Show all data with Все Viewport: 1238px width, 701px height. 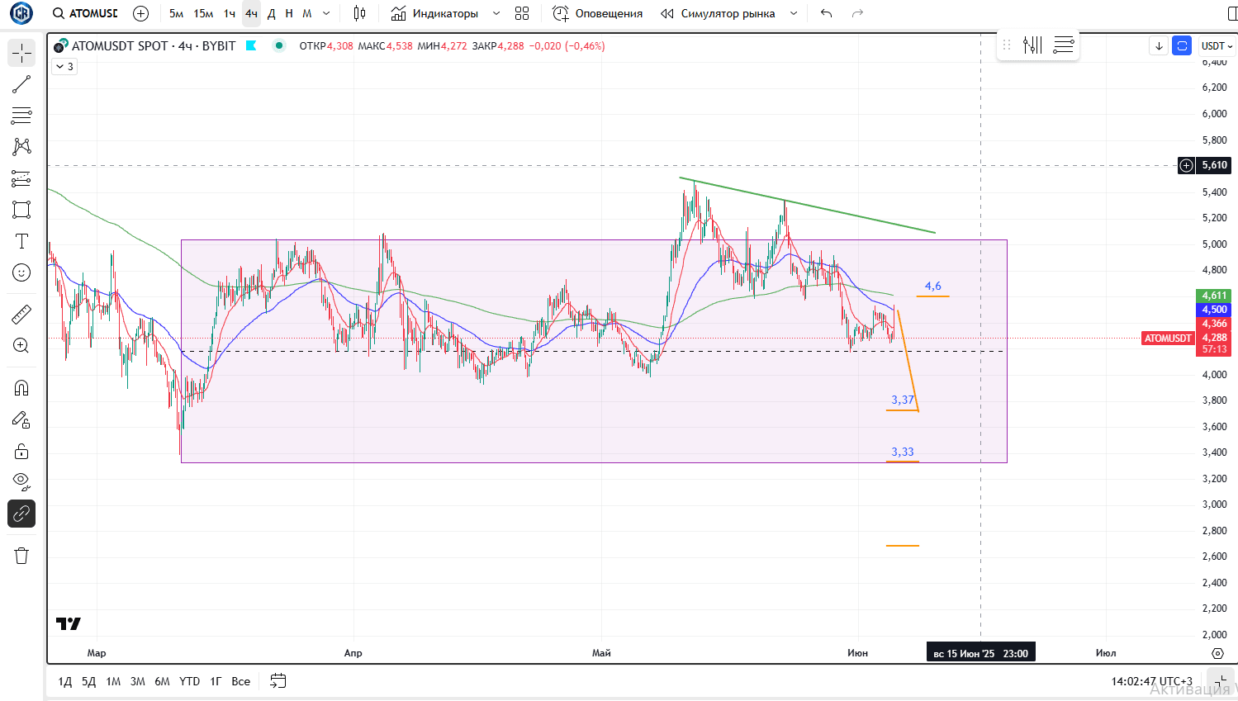point(240,681)
